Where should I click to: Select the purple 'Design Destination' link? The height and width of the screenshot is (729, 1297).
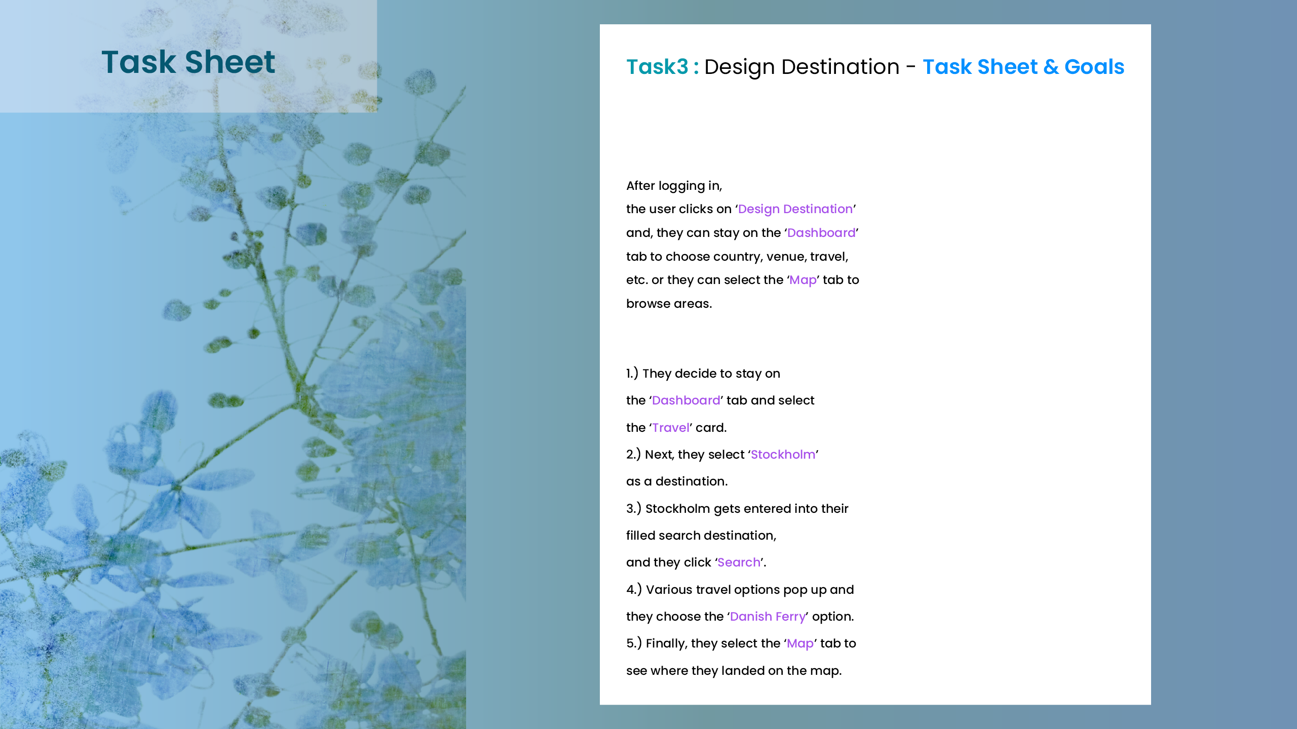coord(795,209)
